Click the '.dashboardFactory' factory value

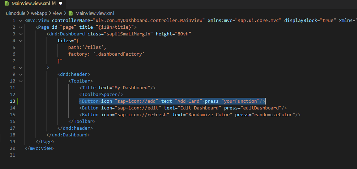pos(119,54)
